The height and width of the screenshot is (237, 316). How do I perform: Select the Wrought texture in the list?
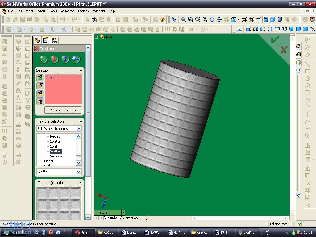(x=56, y=156)
